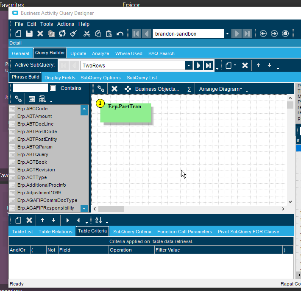301x291 pixels.
Task: Toggle the Contains checkbox
Action: (x=53, y=88)
